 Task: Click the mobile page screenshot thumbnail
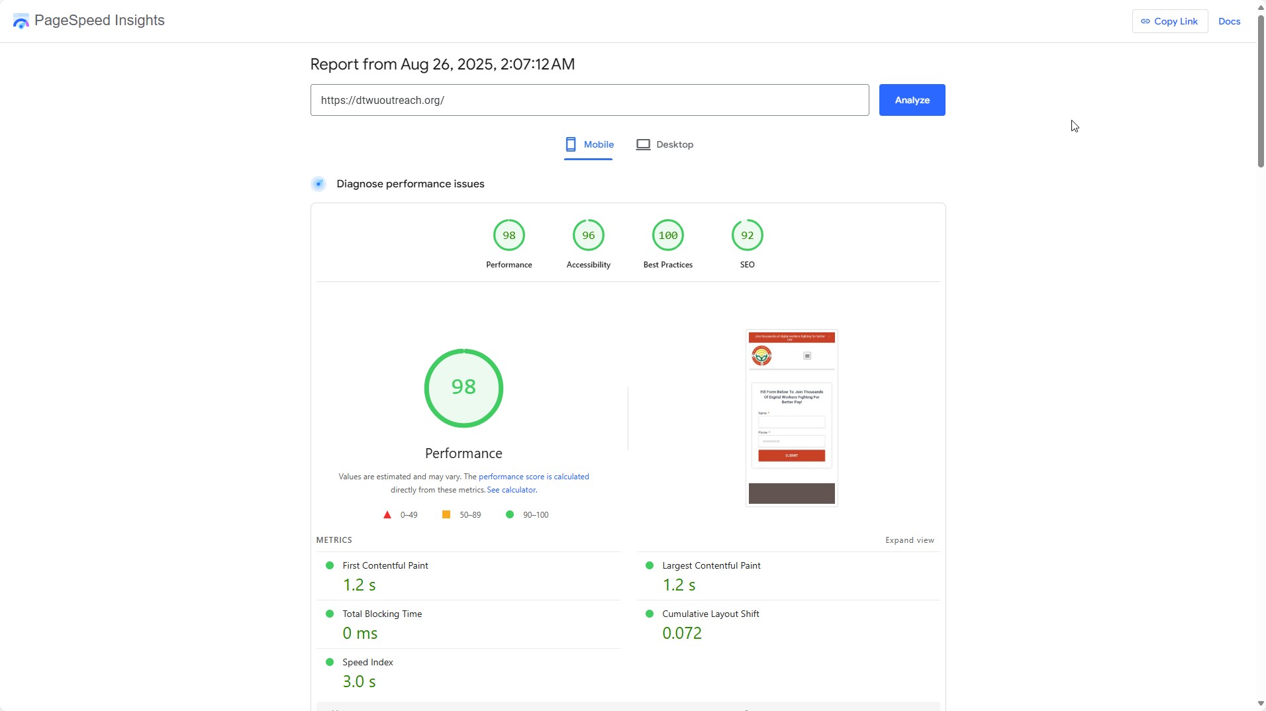pos(791,418)
